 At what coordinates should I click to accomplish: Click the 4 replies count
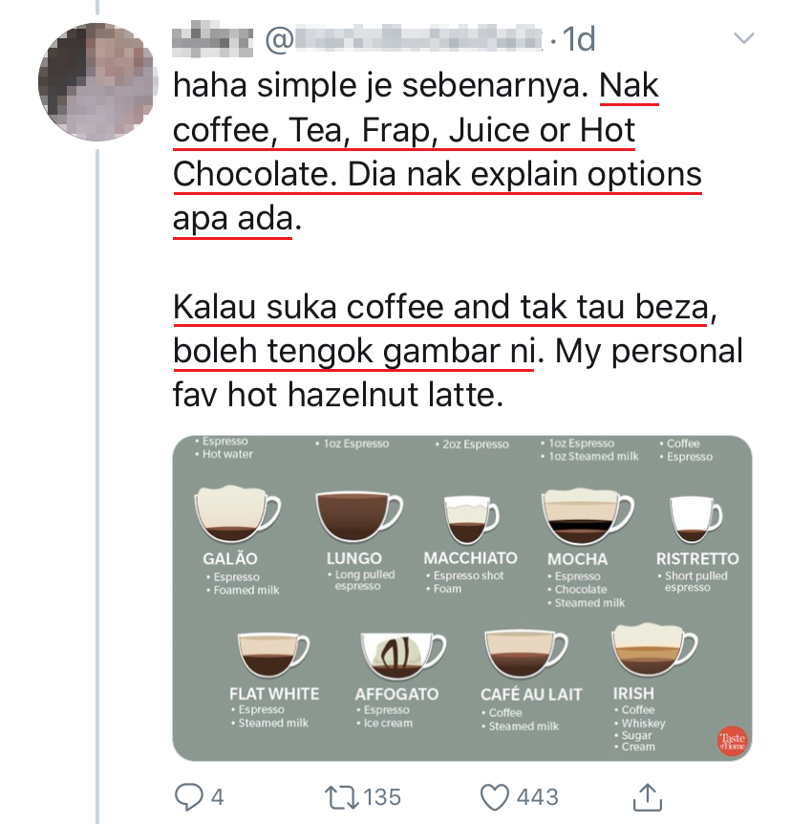tap(218, 795)
